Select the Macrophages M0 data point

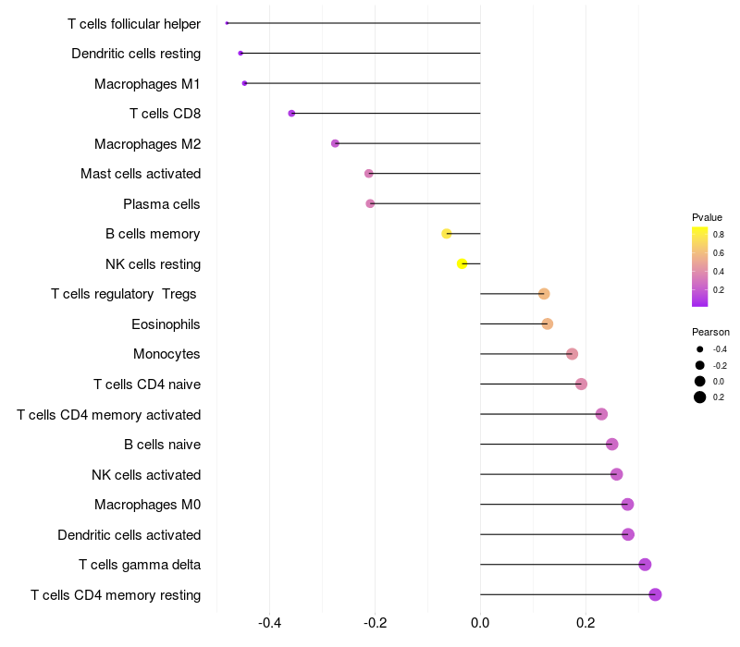(x=627, y=505)
